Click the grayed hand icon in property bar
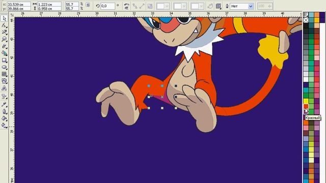 tap(210, 6)
